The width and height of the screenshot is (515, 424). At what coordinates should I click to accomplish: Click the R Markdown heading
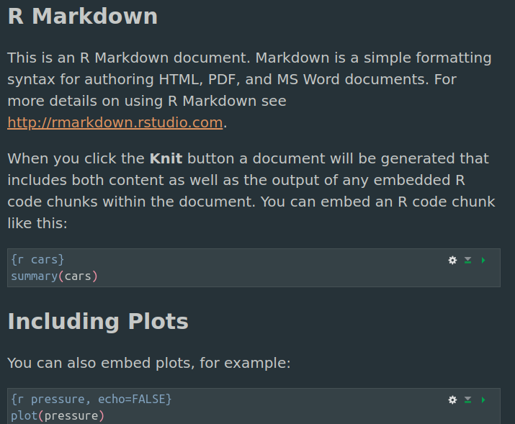[82, 16]
